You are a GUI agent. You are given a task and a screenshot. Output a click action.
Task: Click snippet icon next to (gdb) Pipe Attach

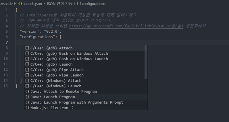pyautogui.click(x=27, y=70)
